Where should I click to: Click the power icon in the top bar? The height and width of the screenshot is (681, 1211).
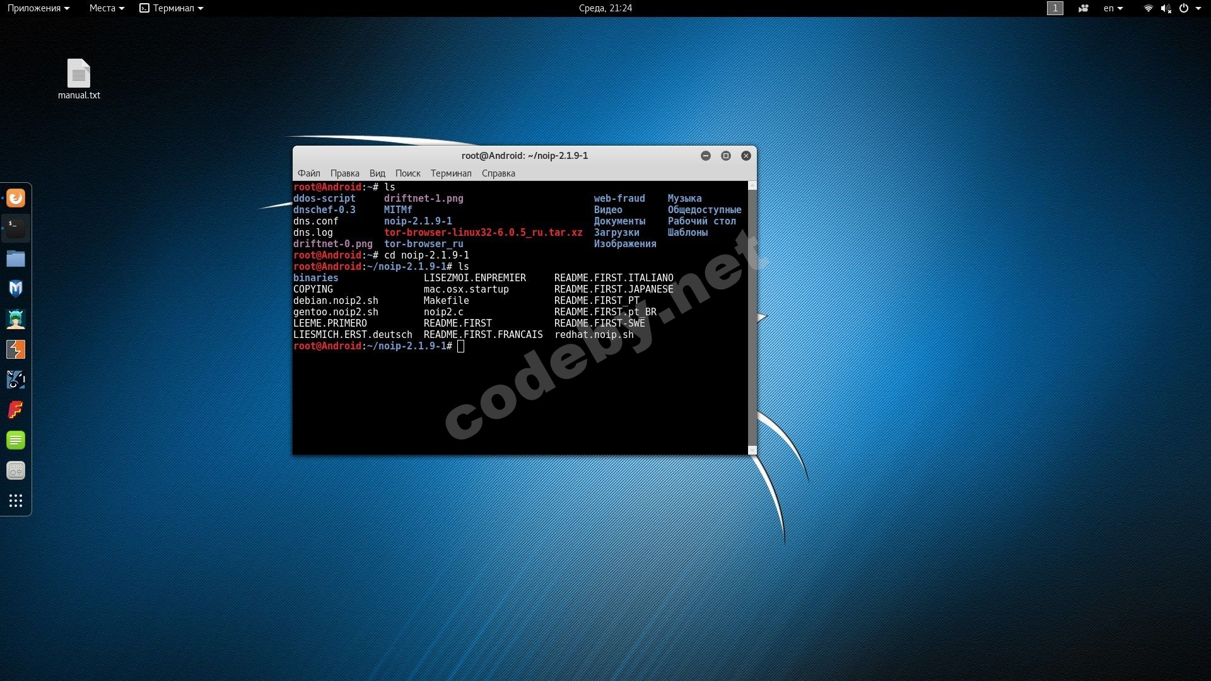(x=1184, y=8)
